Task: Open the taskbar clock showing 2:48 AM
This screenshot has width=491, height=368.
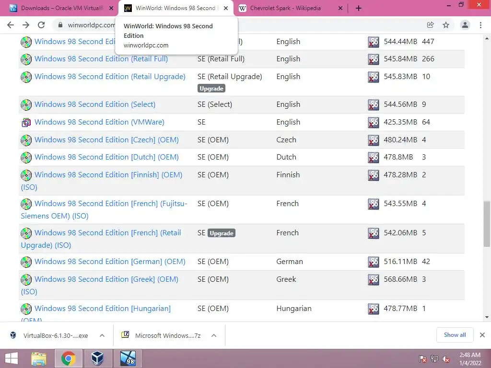Action: click(470, 359)
